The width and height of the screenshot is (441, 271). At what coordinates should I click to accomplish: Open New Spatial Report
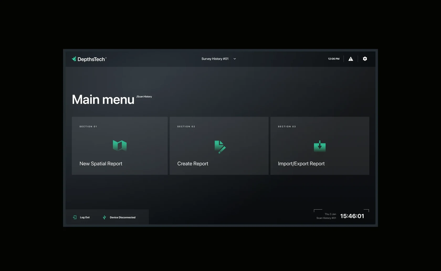(120, 146)
